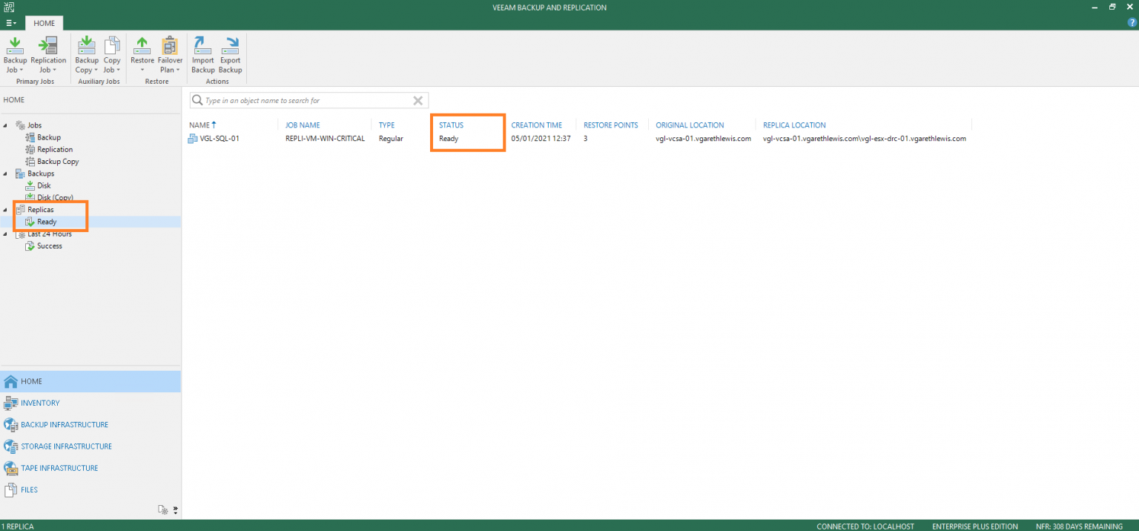Select the HOME ribbon tab
Image resolution: width=1139 pixels, height=531 pixels.
point(44,23)
